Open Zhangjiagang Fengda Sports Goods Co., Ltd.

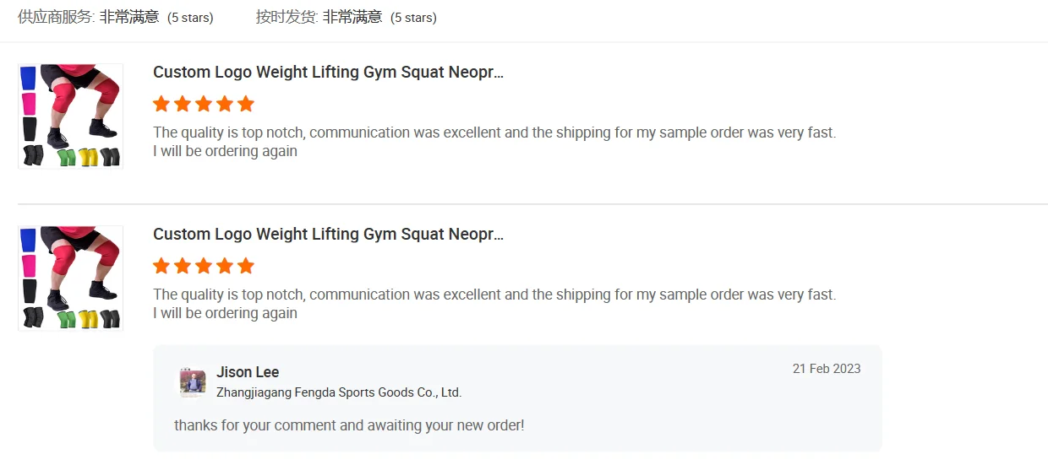tap(339, 392)
